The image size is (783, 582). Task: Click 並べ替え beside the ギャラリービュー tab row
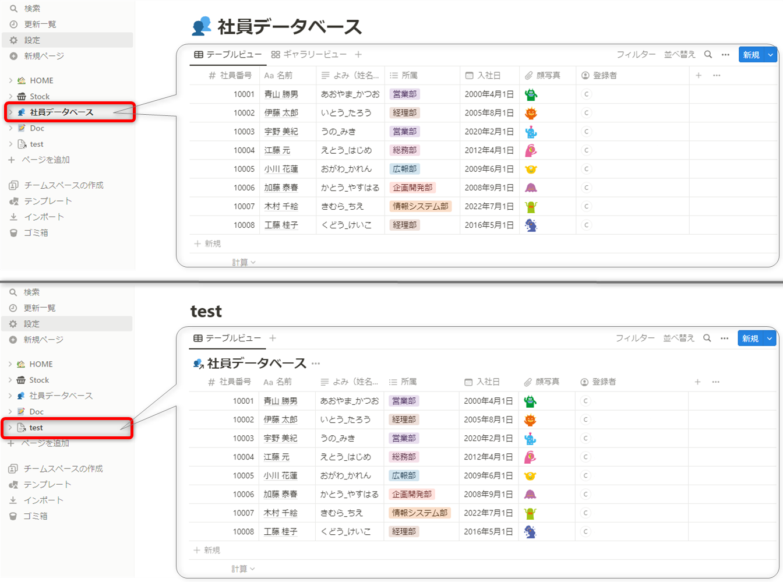[679, 55]
